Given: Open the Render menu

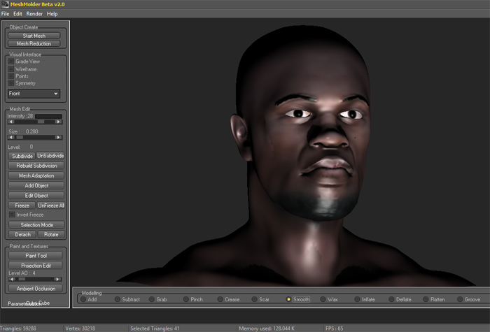Looking at the screenshot, I should 34,14.
